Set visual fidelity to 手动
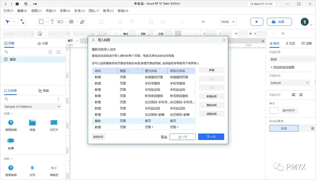Viewport: 316px width, 180px height. (x=284, y=128)
